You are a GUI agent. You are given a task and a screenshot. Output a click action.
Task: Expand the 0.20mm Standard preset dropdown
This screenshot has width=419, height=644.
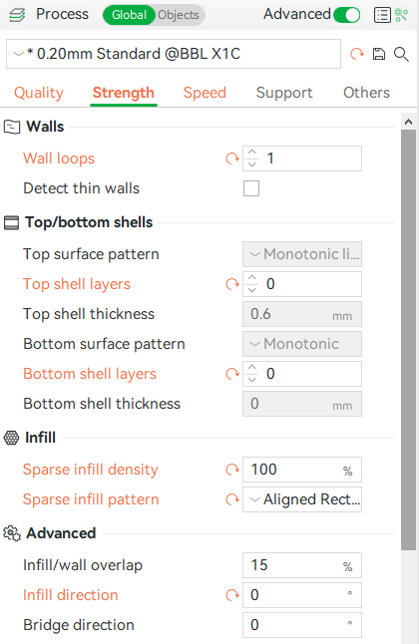tap(174, 54)
